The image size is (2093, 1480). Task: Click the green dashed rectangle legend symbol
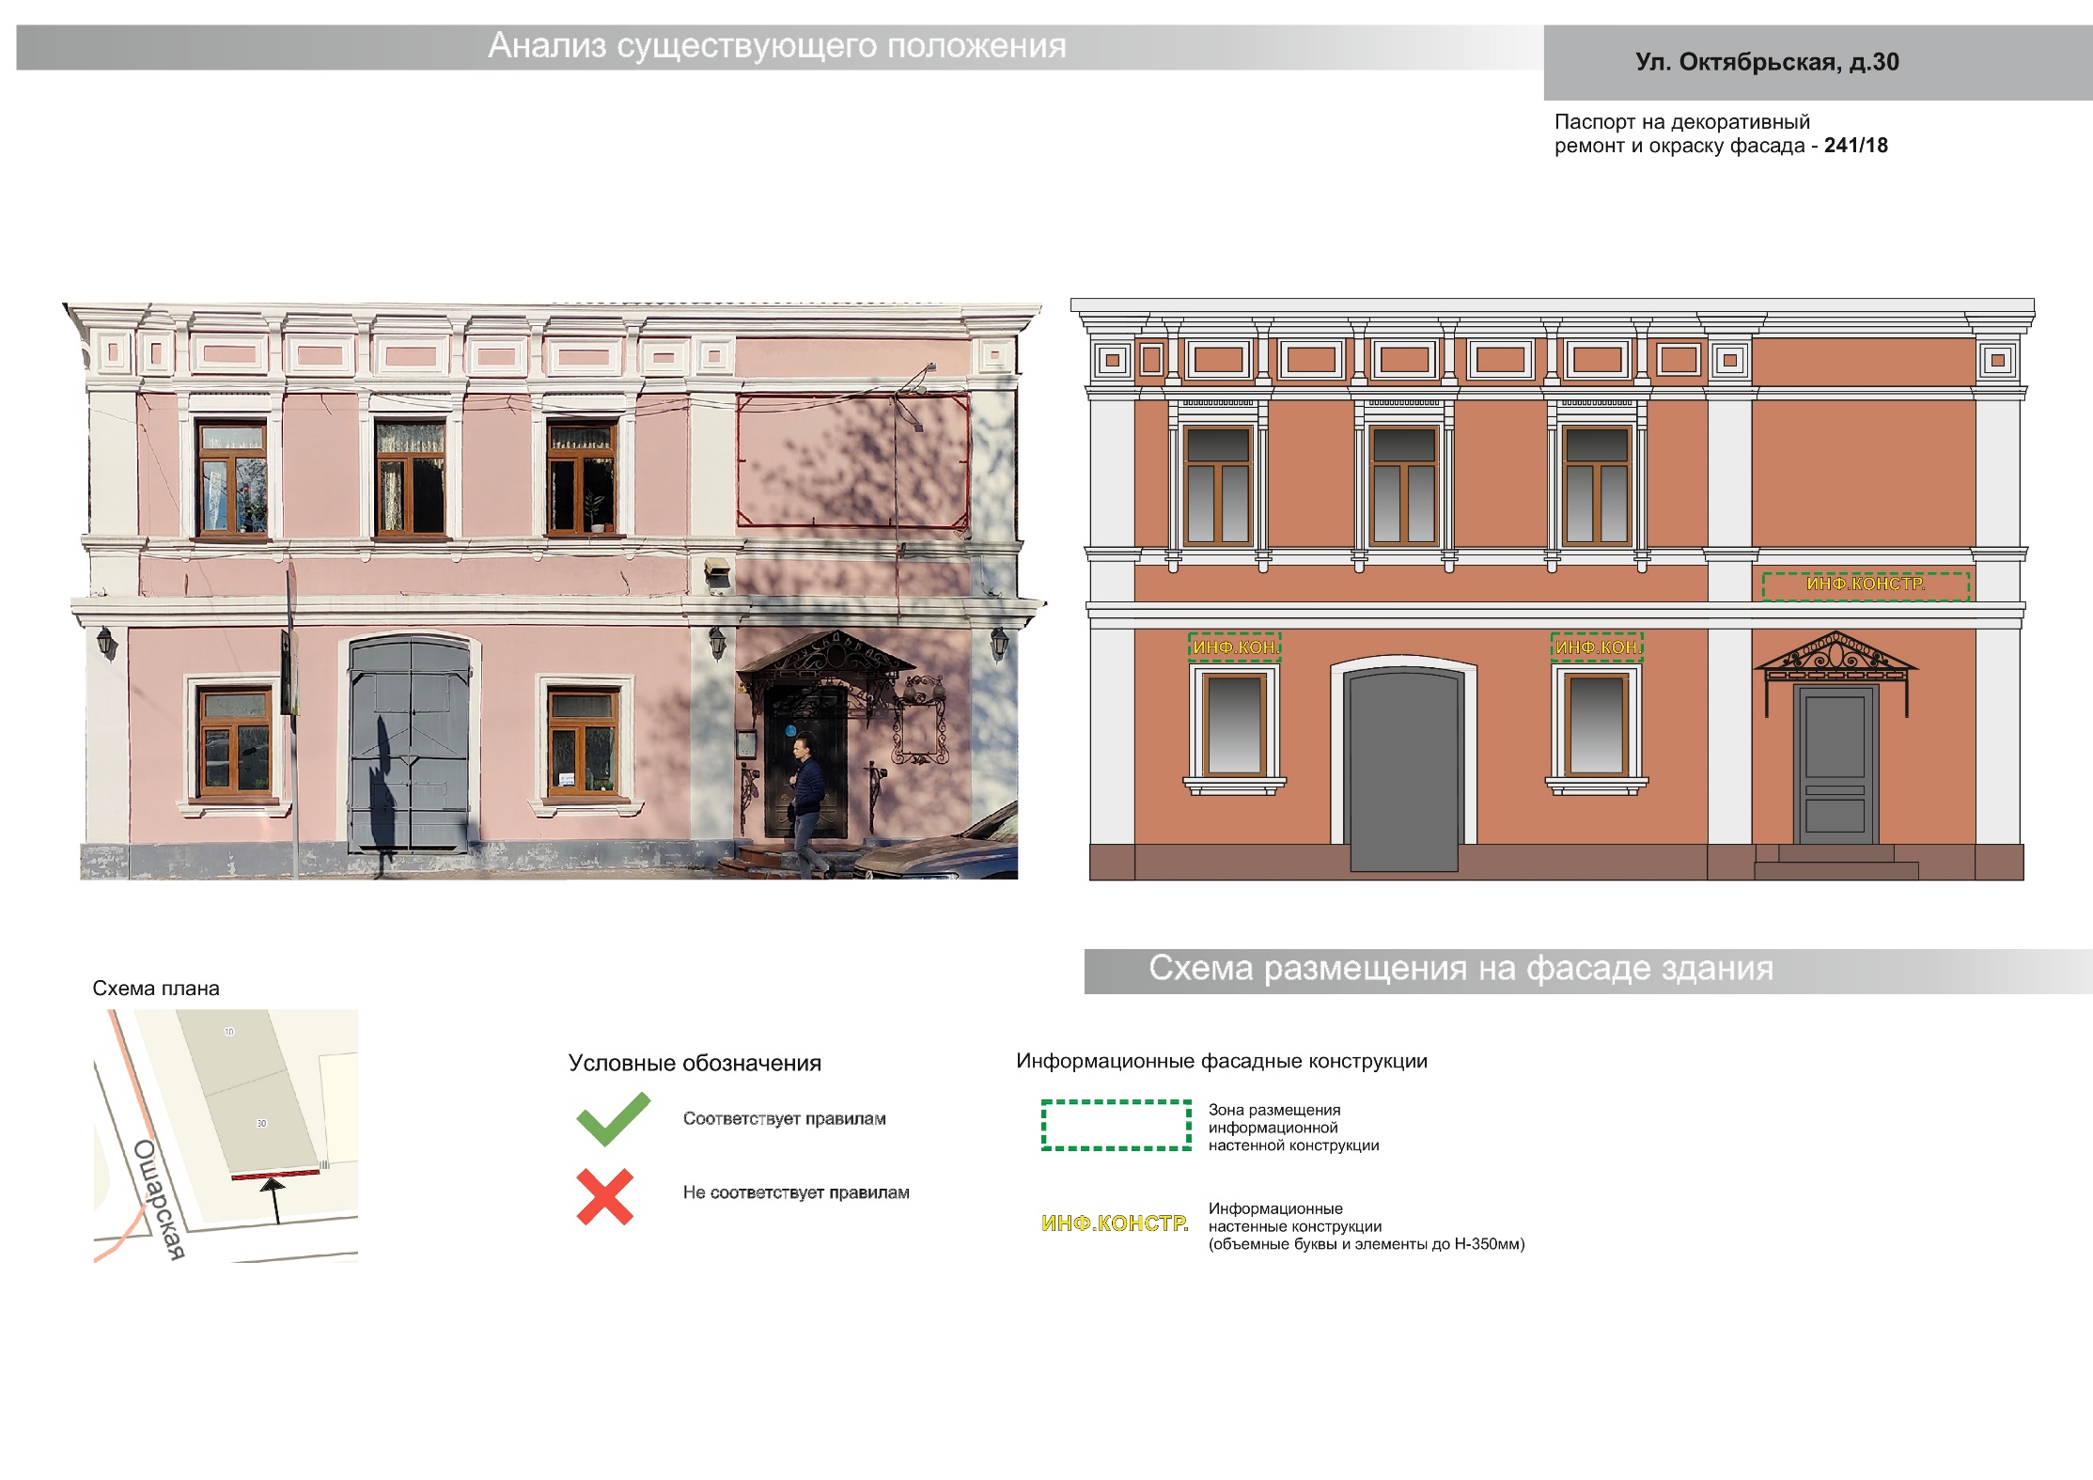click(x=1117, y=1125)
